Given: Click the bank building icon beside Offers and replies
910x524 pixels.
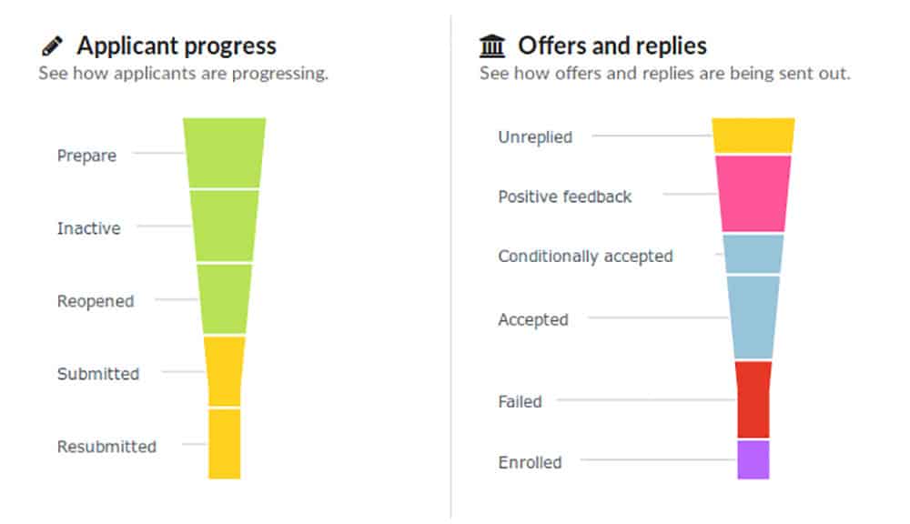Looking at the screenshot, I should (492, 45).
